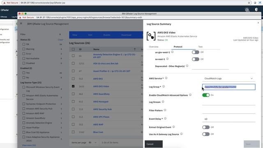
Task: Click the Log Stream input field
Action: (x=229, y=102)
